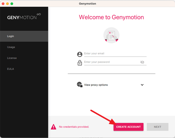Image resolution: width=175 pixels, height=138 pixels.
Task: Minimize window using yellow button
Action: coord(7,4)
